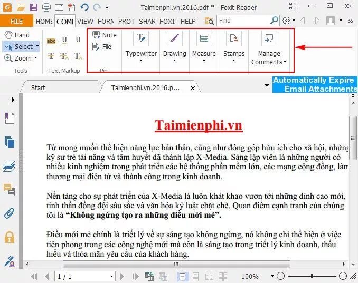This screenshot has height=283, width=358.
Task: Click the email envelope icon in title bar
Action: coord(59,8)
